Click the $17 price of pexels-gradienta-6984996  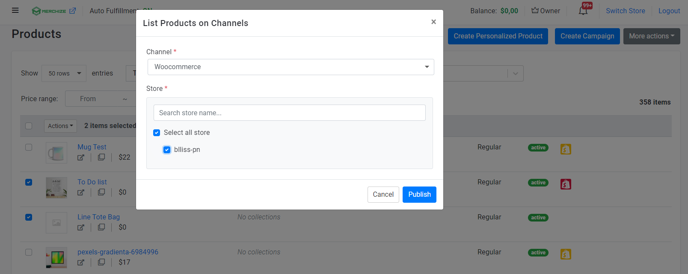click(x=125, y=262)
